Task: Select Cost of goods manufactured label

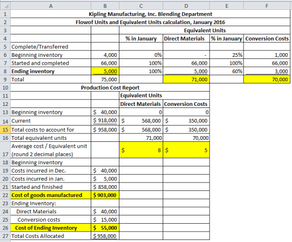Action: point(51,195)
